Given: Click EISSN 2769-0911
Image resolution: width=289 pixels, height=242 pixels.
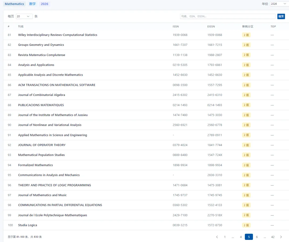Looking at the screenshot, I should tap(215, 135).
